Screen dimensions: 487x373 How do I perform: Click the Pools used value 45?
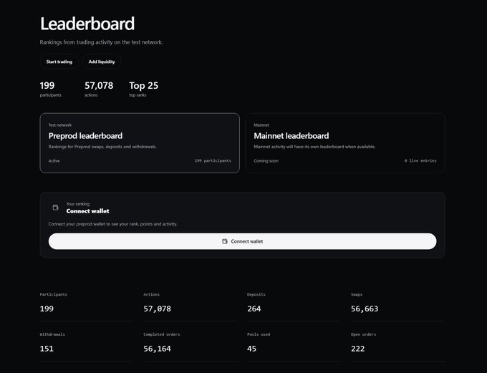coord(252,349)
